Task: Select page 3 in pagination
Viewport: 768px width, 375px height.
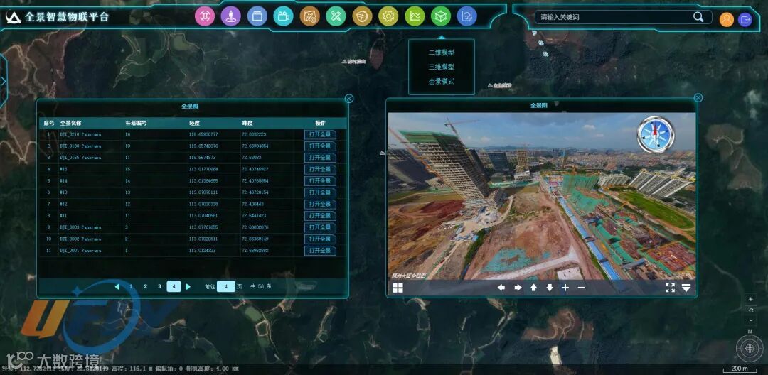Action: point(159,286)
